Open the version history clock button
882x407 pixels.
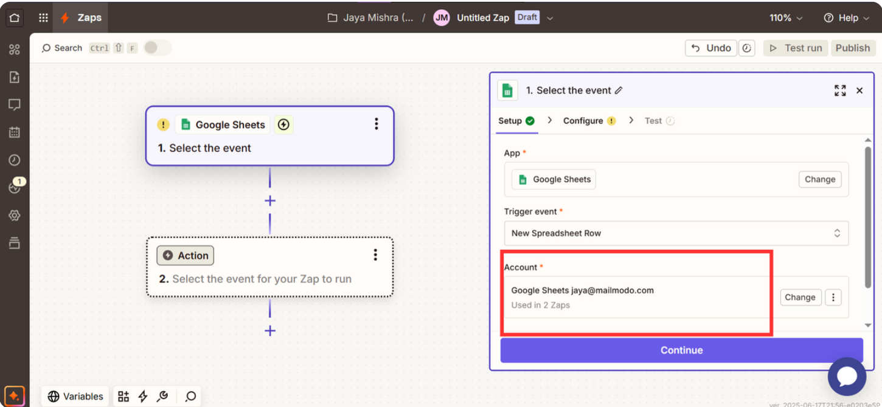click(x=747, y=48)
